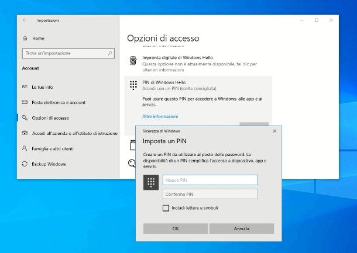This screenshot has width=357, height=253.
Task: Open the Altre informazioni link
Action: [x=160, y=116]
